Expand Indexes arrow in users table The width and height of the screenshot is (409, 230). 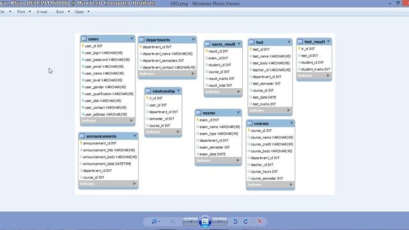[132, 121]
